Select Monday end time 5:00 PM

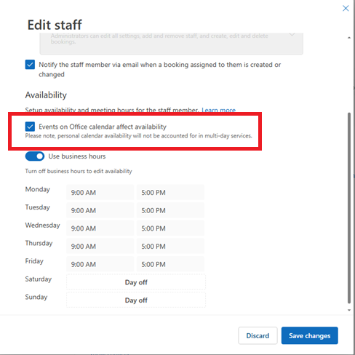[x=170, y=192]
